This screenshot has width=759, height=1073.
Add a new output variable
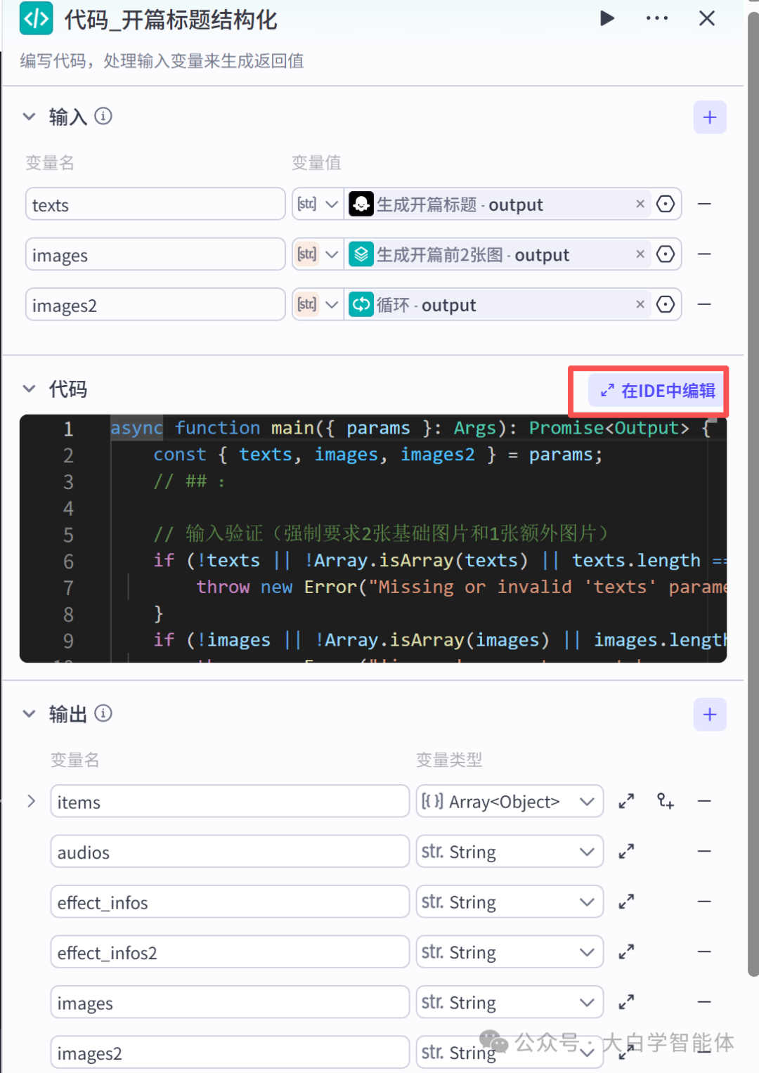pos(710,715)
